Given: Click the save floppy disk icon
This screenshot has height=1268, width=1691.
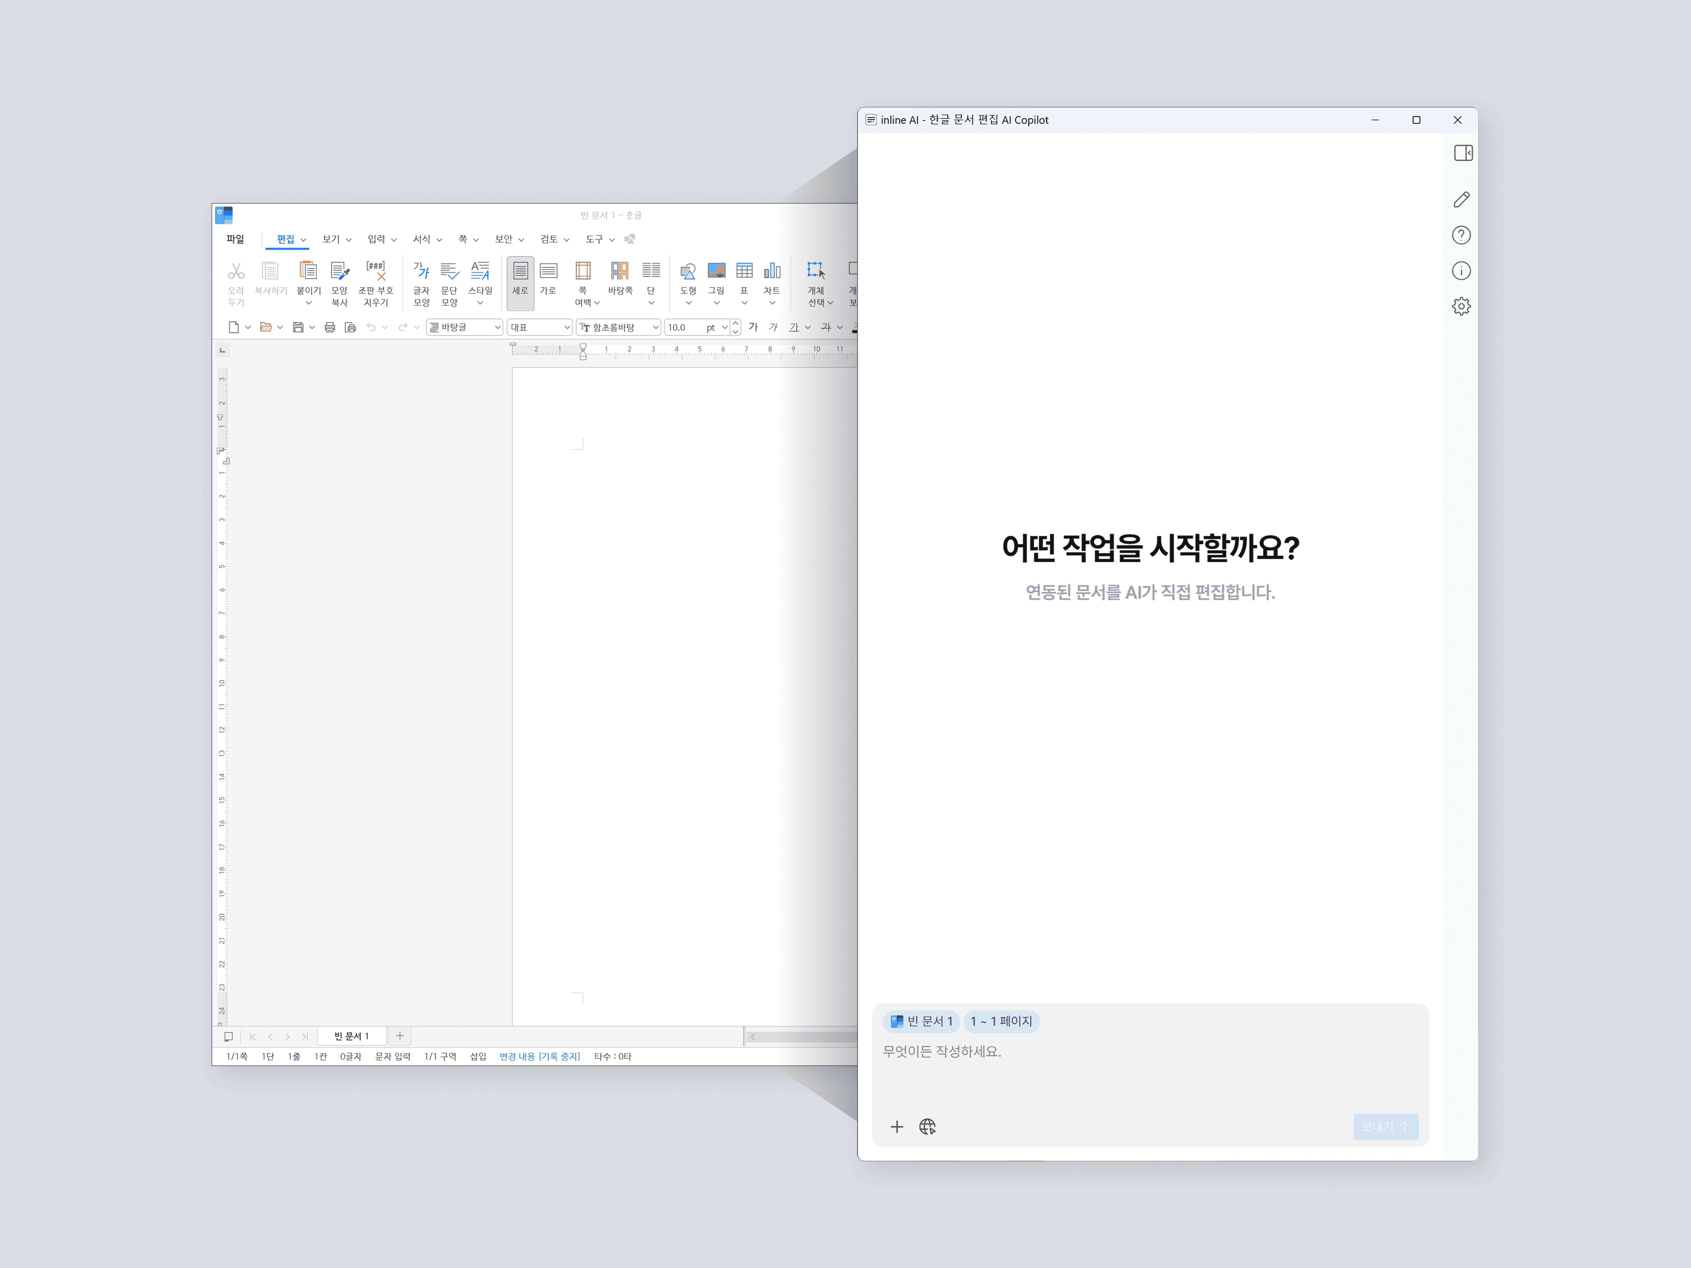Looking at the screenshot, I should point(298,327).
